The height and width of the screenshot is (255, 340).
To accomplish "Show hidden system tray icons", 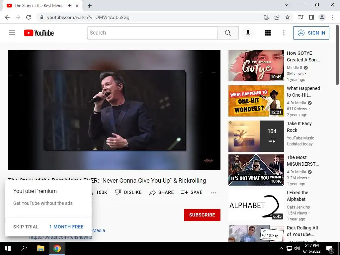I will tap(281, 248).
